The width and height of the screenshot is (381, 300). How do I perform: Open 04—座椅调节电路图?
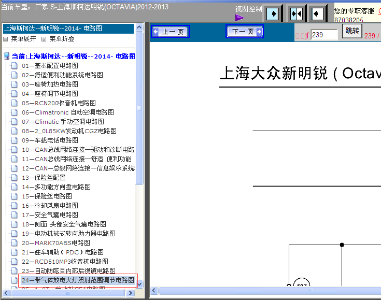50,93
